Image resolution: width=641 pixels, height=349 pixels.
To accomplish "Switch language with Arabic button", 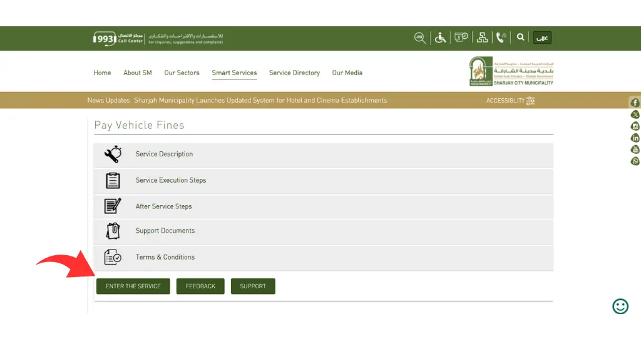I will click(x=542, y=38).
